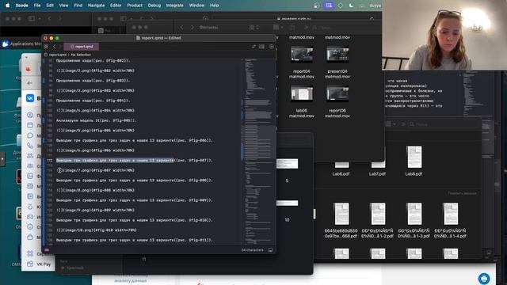Click the line with image/7.png fig-007

tap(95, 170)
